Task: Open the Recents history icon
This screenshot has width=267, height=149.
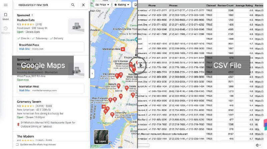Action: (x=5, y=30)
